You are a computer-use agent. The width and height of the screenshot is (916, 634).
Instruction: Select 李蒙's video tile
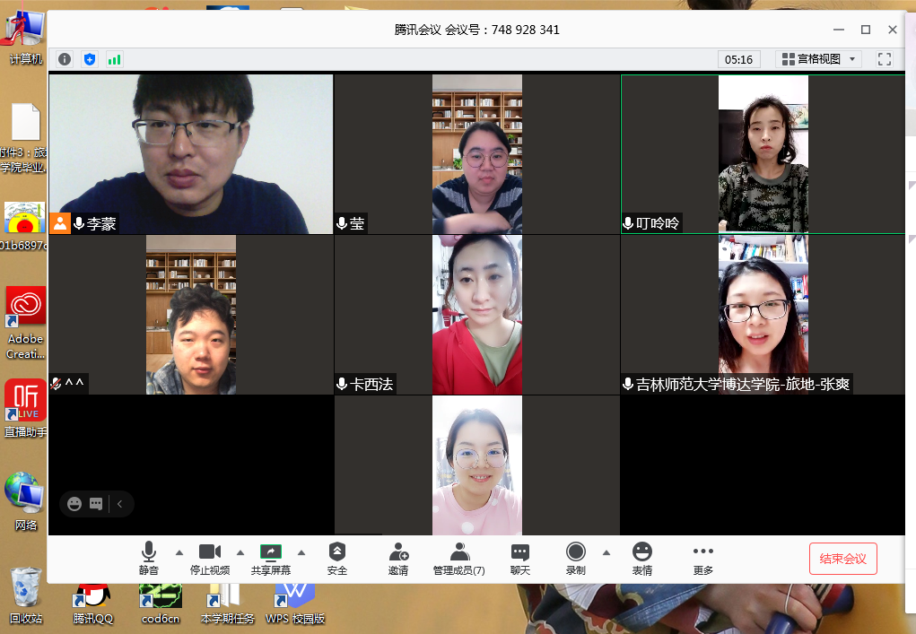click(191, 153)
